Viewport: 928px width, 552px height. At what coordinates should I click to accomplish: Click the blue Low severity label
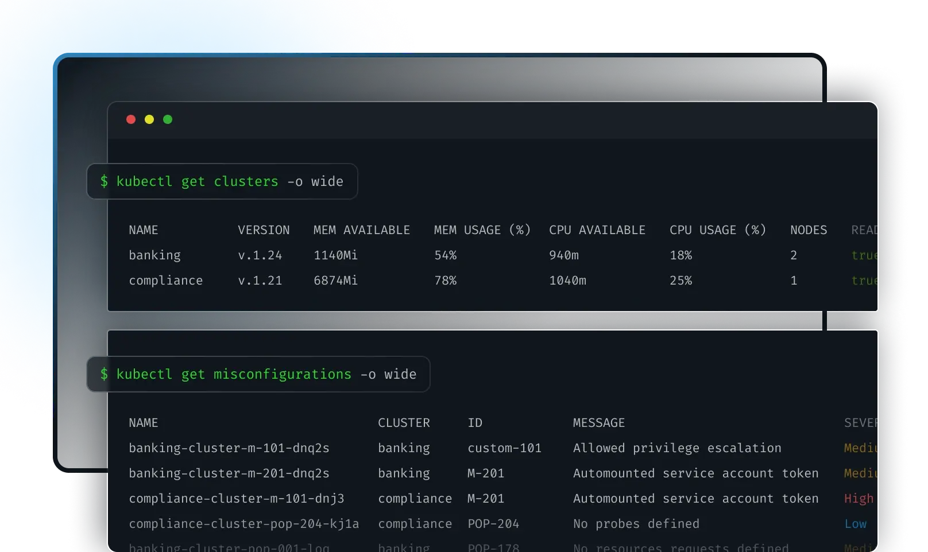coord(855,524)
